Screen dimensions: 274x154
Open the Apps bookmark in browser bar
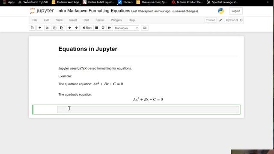click(x=9, y=2)
